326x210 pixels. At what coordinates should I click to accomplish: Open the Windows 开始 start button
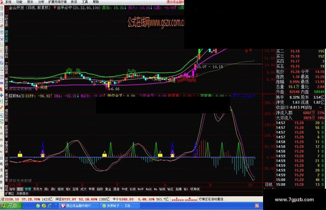pyautogui.click(x=11, y=206)
